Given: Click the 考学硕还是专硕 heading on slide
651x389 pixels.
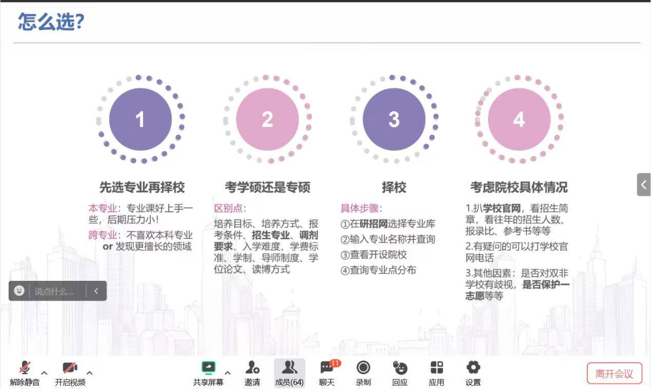Looking at the screenshot, I should click(x=267, y=187).
